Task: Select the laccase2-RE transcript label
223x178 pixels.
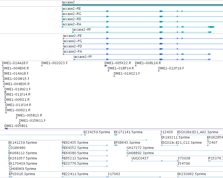Action: pos(71,9)
